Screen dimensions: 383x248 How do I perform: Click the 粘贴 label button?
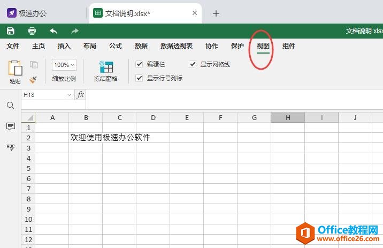[15, 81]
